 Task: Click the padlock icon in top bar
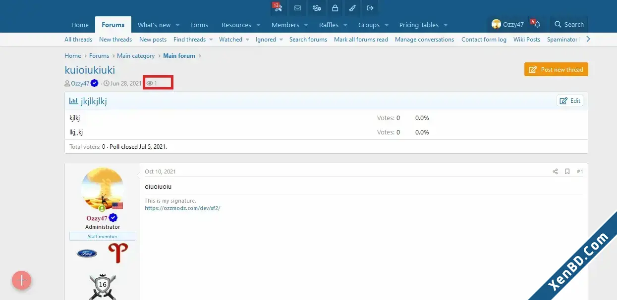point(335,8)
